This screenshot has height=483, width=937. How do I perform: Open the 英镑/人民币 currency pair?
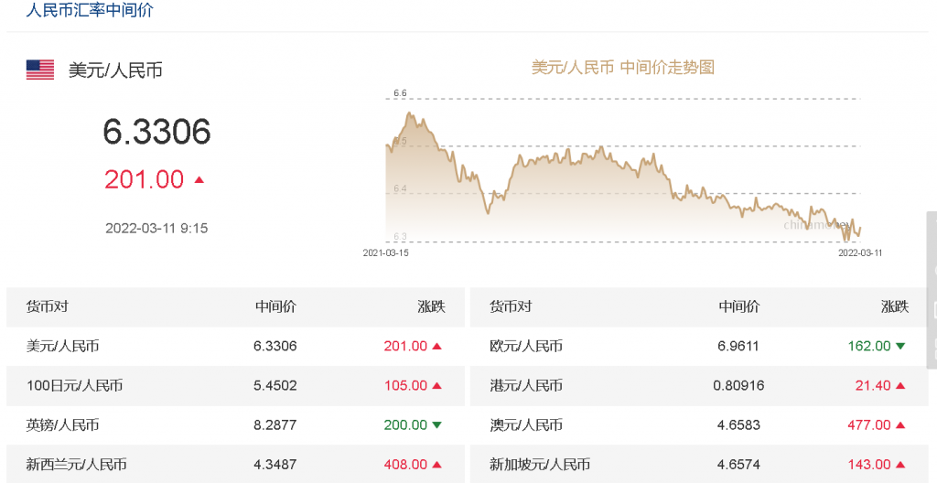63,425
